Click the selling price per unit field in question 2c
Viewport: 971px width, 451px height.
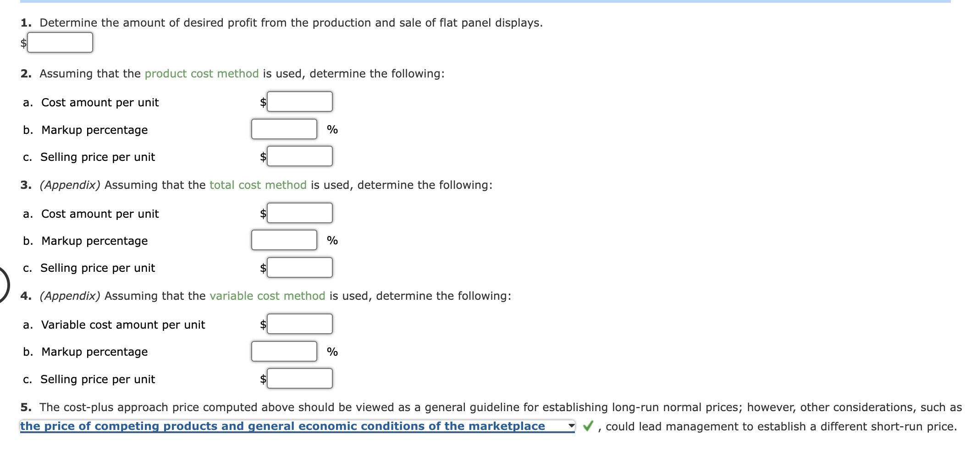300,156
